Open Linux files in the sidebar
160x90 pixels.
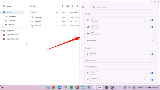(x=12, y=20)
